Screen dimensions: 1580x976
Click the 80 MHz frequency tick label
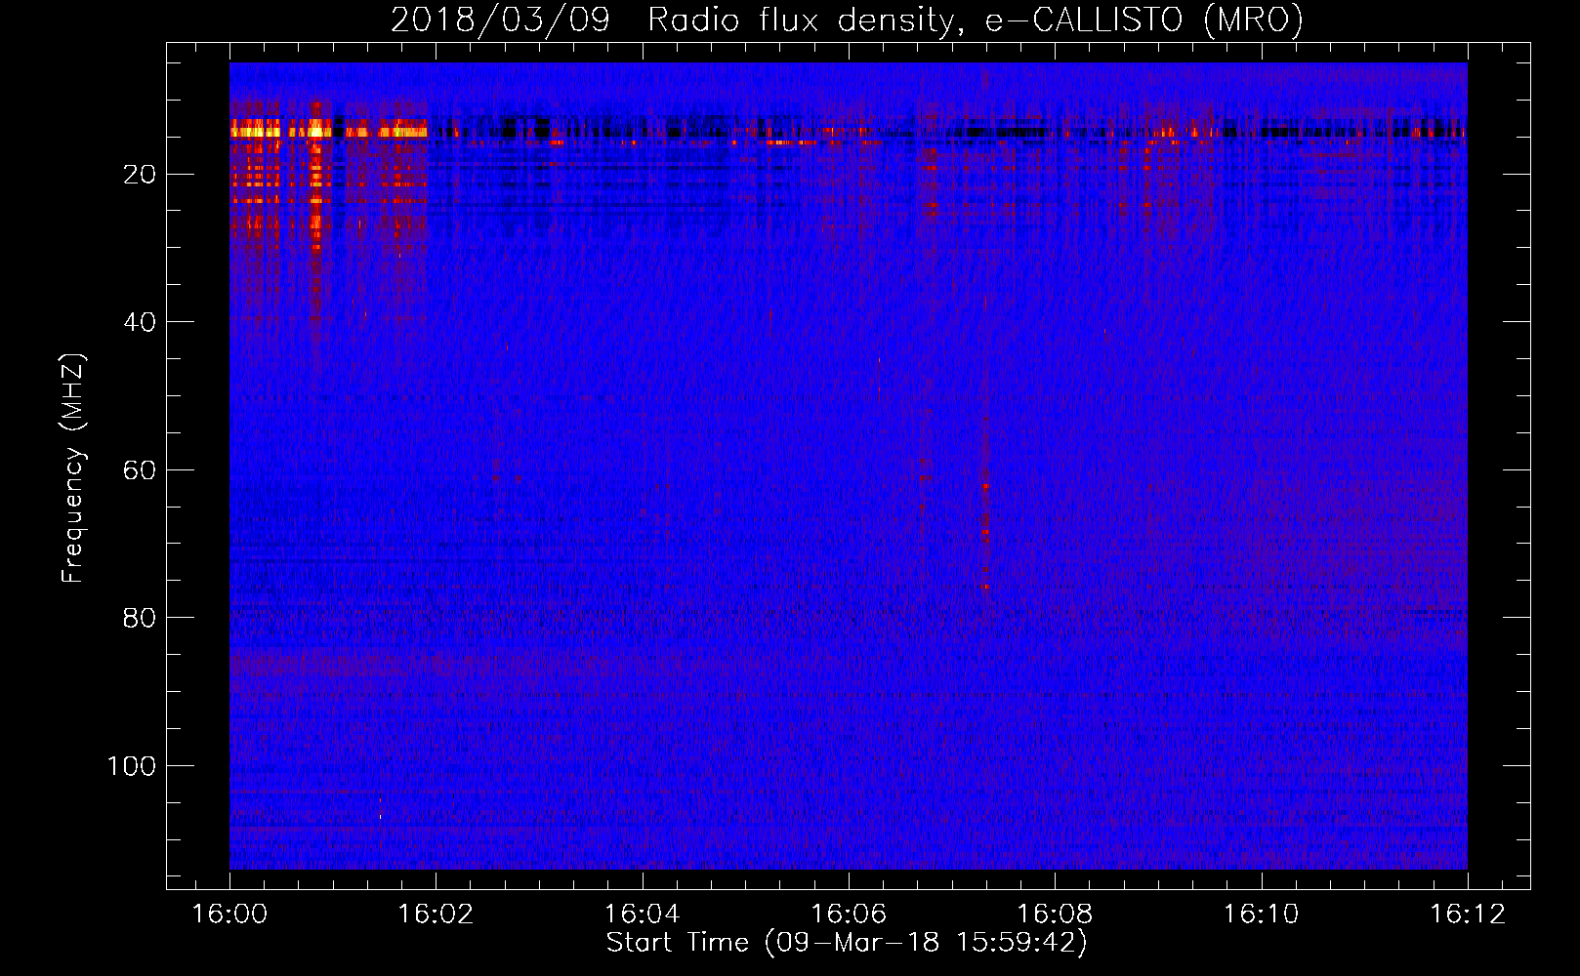[140, 618]
